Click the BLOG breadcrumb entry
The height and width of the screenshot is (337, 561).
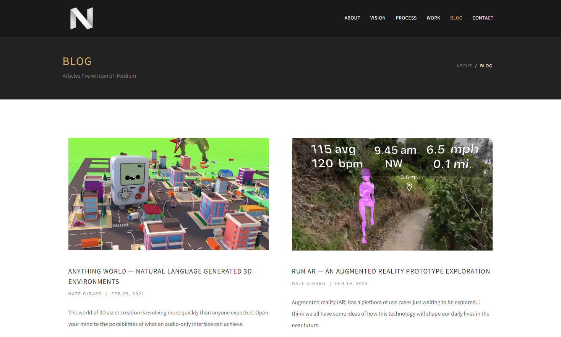pos(486,65)
